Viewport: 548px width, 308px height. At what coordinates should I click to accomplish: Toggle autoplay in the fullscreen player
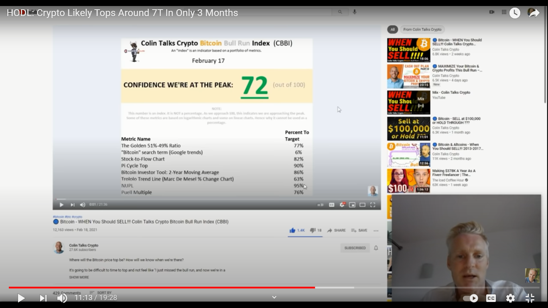[x=470, y=298]
